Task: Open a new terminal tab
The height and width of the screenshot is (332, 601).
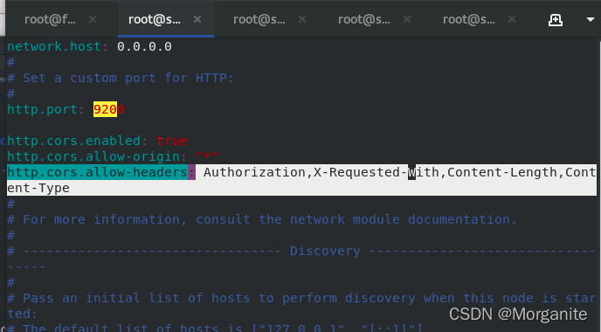Action: point(556,19)
